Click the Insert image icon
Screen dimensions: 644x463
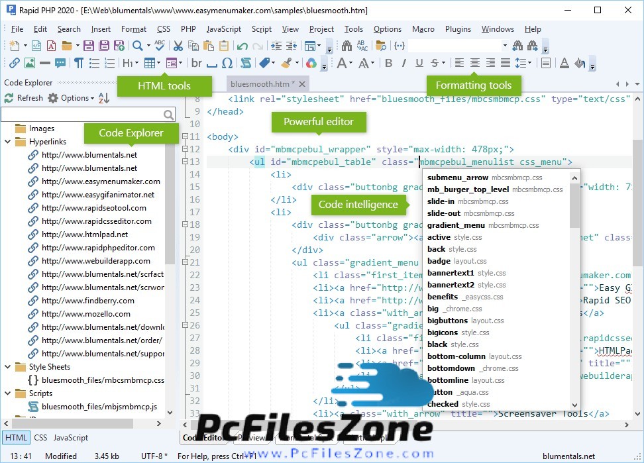click(30, 63)
